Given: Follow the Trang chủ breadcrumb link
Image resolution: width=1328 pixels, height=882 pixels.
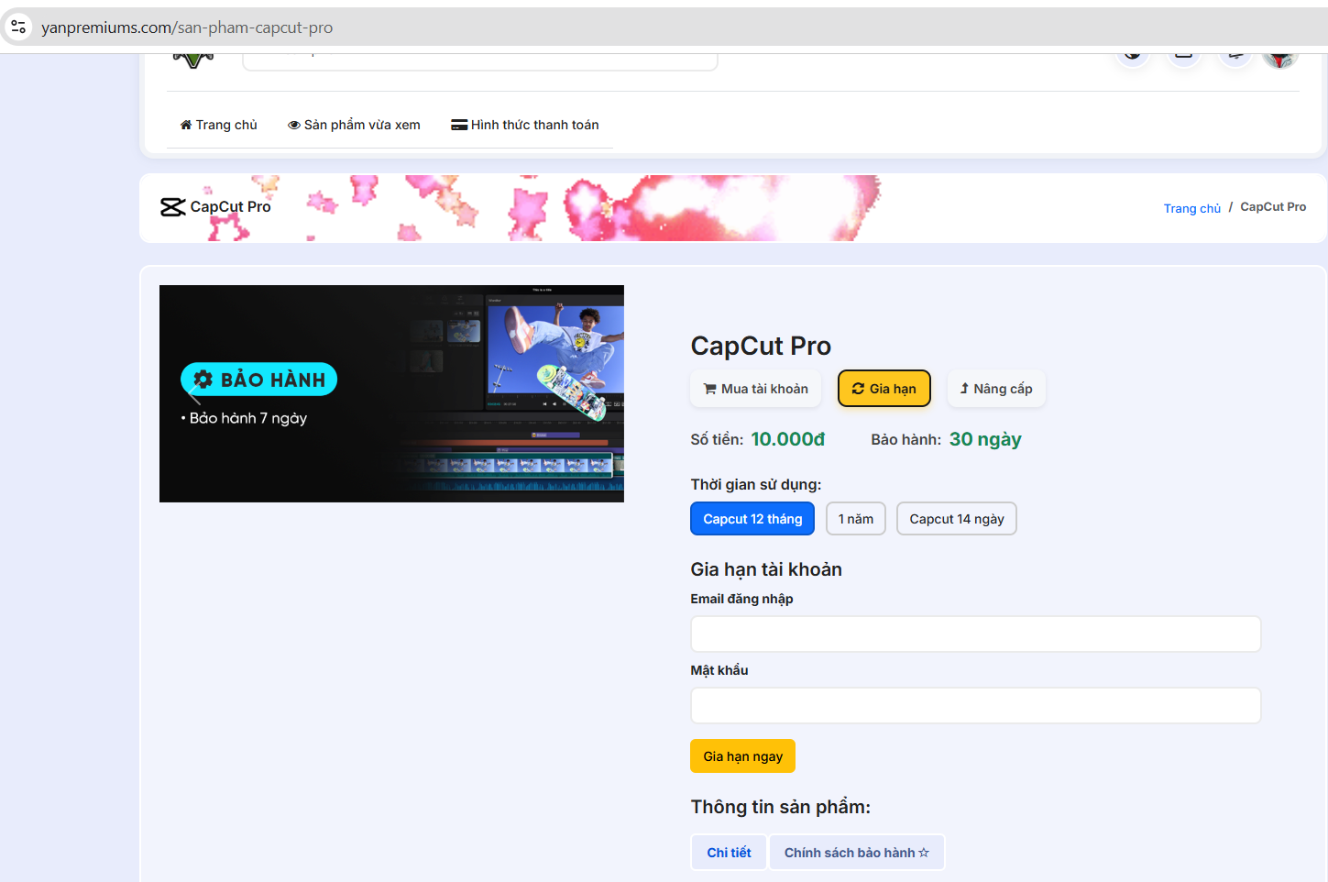Looking at the screenshot, I should coord(1191,208).
